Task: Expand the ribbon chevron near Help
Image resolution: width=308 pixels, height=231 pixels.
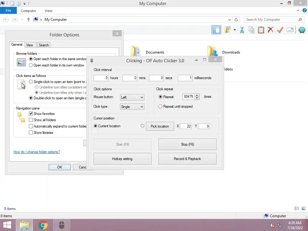Action: 298,11
